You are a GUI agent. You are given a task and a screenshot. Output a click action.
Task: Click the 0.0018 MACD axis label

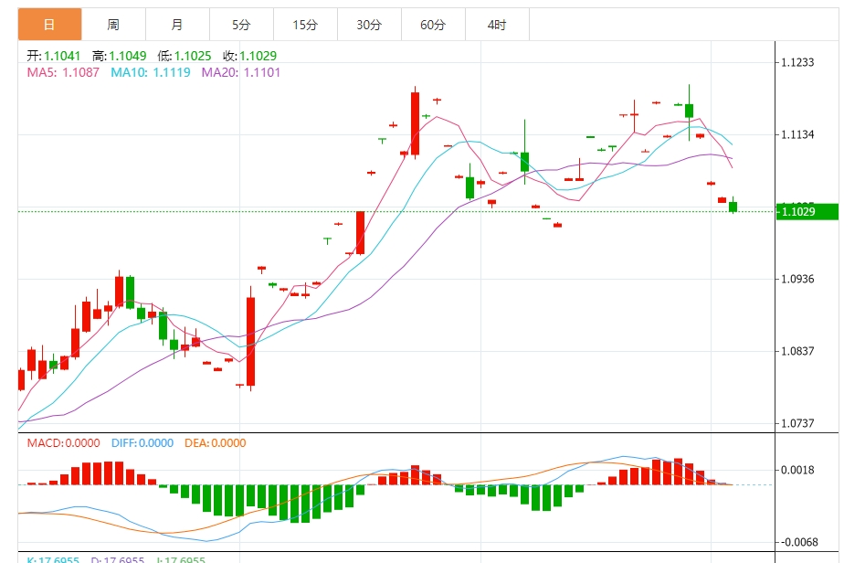[x=797, y=470]
